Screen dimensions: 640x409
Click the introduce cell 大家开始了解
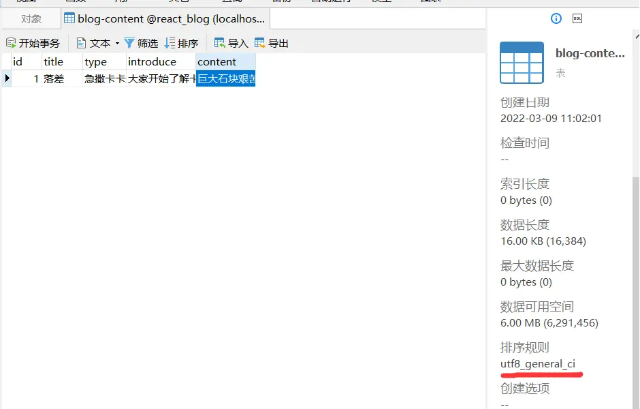(161, 78)
